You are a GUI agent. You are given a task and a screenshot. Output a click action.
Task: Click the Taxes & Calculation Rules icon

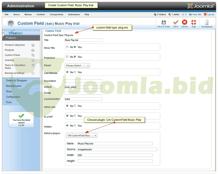click(33, 65)
